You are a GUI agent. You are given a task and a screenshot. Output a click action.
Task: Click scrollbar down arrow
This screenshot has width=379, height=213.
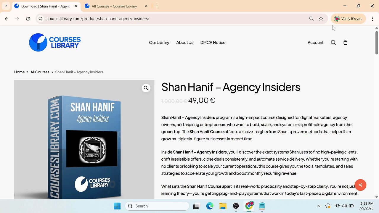pyautogui.click(x=377, y=197)
